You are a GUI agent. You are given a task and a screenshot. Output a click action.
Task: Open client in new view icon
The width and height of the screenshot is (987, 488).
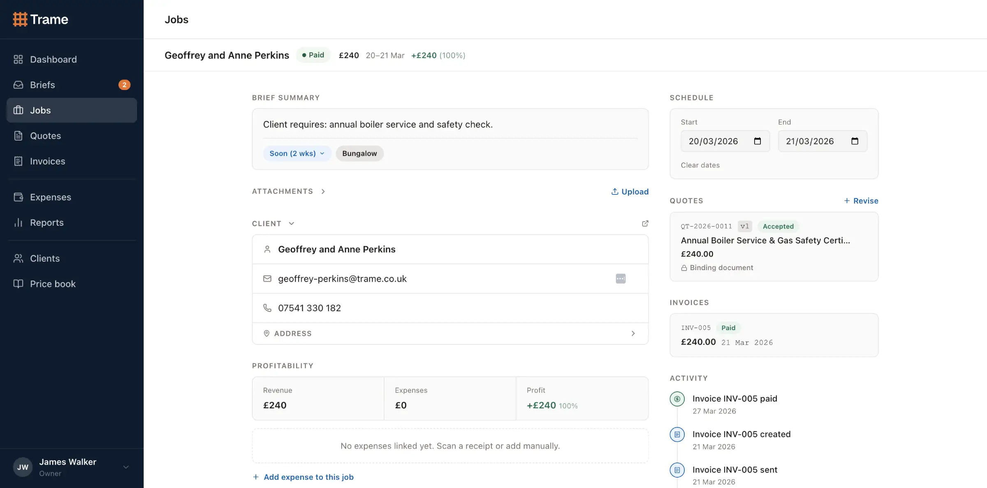[x=645, y=223]
